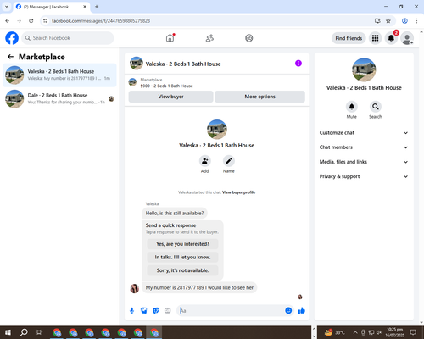Open the Friends icon in top navigation
424x339 pixels.
click(x=209, y=38)
